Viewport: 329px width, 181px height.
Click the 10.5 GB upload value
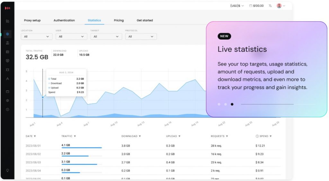(x=84, y=55)
